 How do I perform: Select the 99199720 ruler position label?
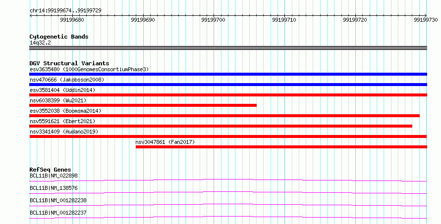click(x=355, y=20)
